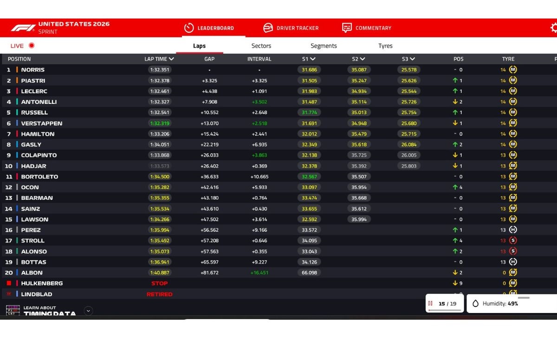
Task: Click the LIVE label
Action: [x=17, y=46]
